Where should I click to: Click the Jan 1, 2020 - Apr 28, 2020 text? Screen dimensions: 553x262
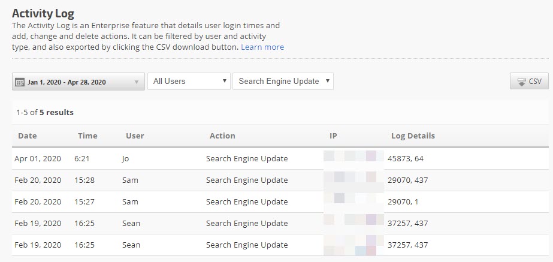point(67,82)
